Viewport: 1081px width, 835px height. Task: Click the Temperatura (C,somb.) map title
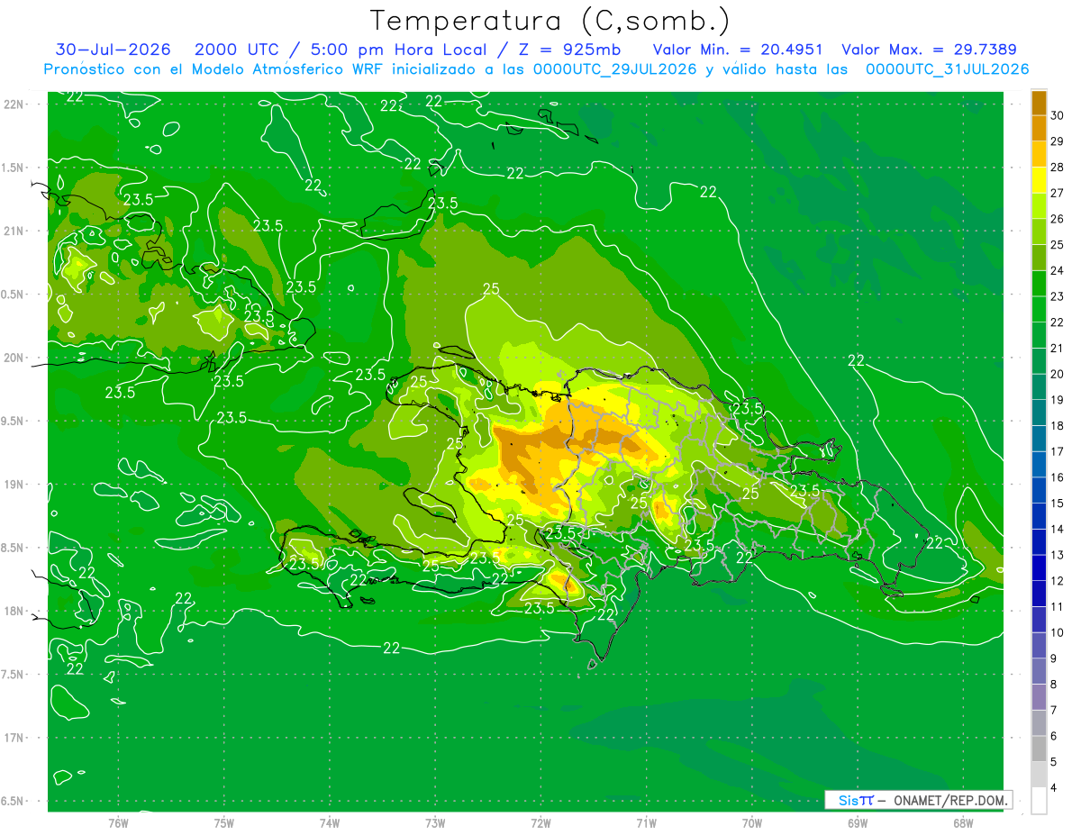point(550,21)
